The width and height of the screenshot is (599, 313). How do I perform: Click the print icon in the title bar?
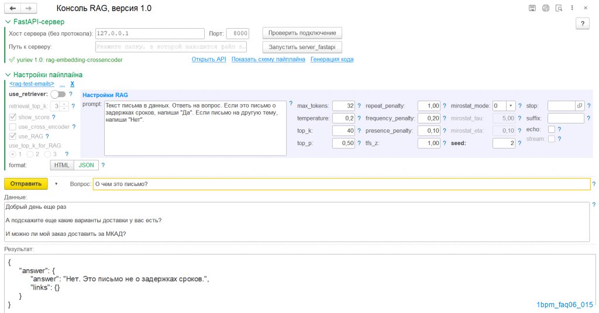pyautogui.click(x=546, y=8)
